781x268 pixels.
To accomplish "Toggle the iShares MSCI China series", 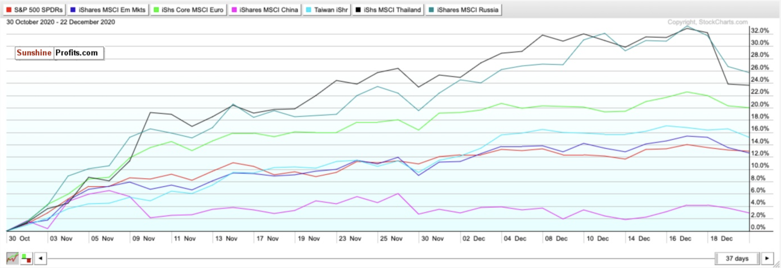I will point(265,10).
